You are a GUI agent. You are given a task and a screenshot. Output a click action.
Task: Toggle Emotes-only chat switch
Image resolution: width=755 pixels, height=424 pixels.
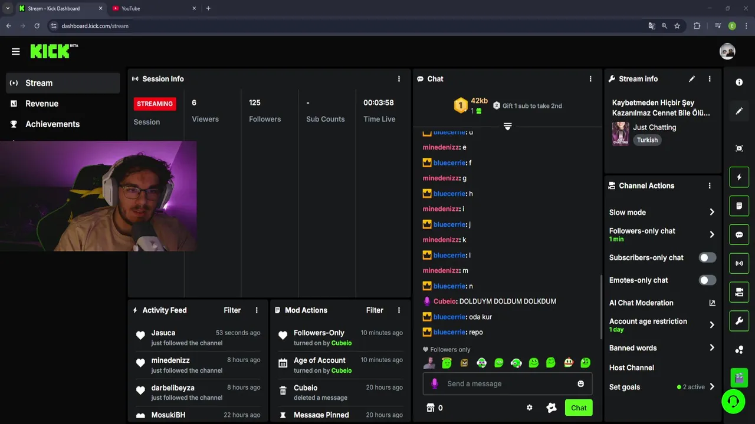click(x=707, y=280)
